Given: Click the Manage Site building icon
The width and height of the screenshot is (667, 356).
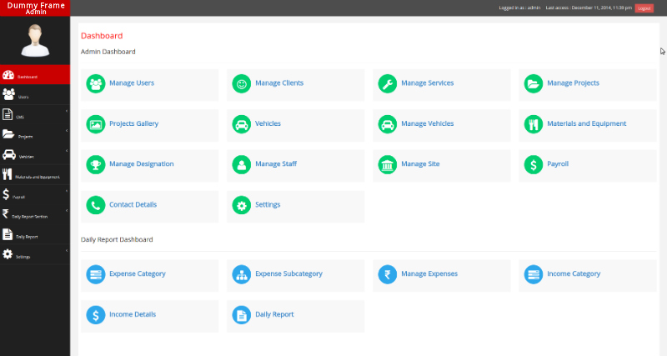Looking at the screenshot, I should (x=388, y=164).
